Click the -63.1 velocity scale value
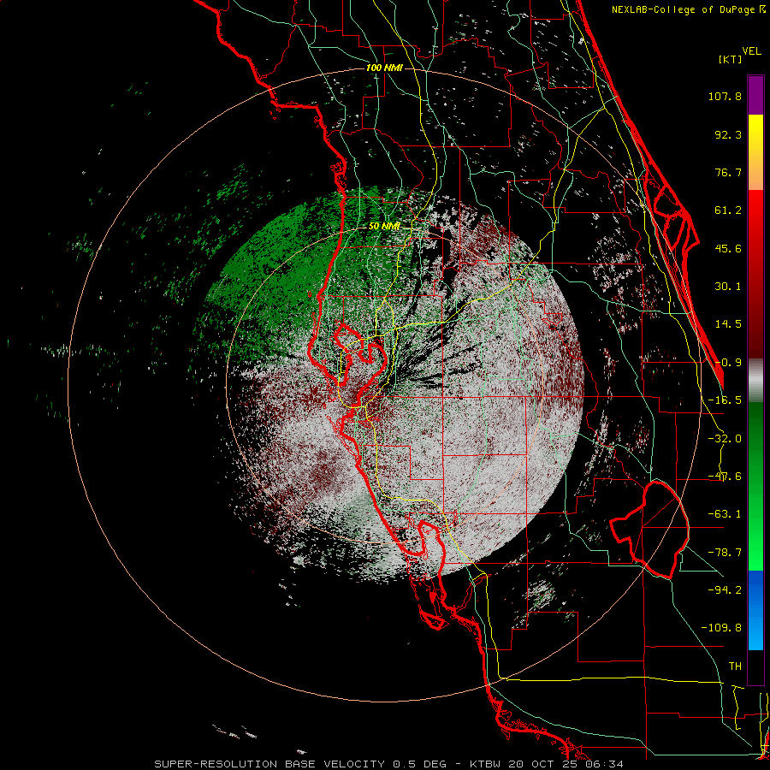 (x=725, y=514)
